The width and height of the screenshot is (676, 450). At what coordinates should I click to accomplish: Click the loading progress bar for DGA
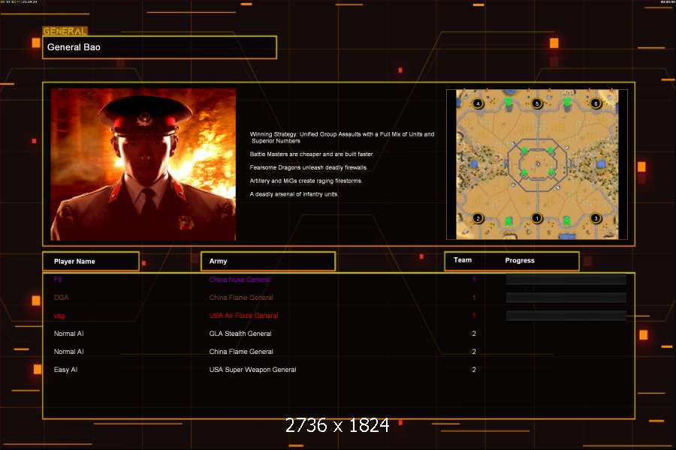566,298
